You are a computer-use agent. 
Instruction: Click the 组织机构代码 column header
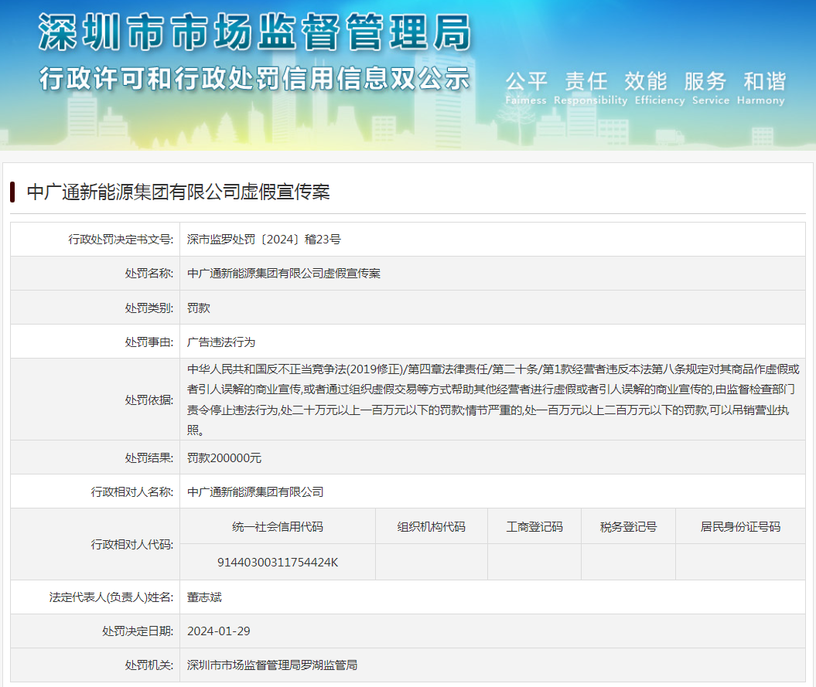[432, 527]
